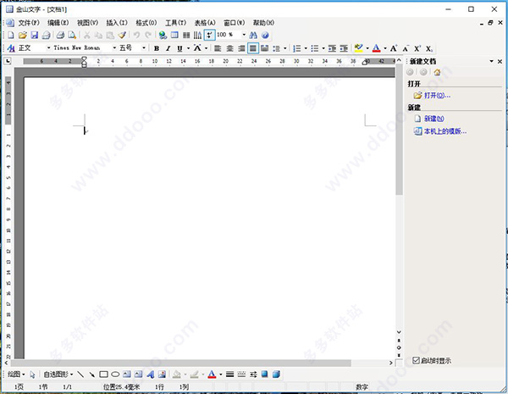This screenshot has height=394, width=508.
Task: Apply subscript formatting
Action: click(x=429, y=48)
